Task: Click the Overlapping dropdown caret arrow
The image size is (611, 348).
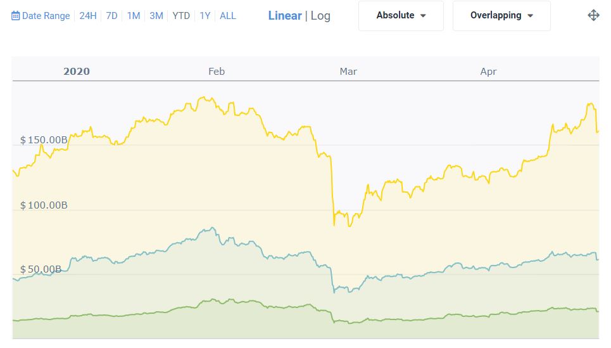Action: tap(531, 16)
